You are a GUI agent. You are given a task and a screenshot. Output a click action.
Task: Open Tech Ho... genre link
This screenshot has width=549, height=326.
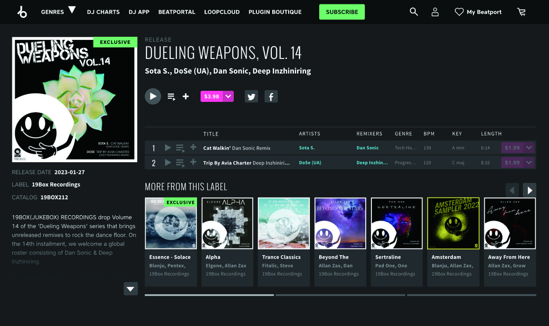coord(406,148)
